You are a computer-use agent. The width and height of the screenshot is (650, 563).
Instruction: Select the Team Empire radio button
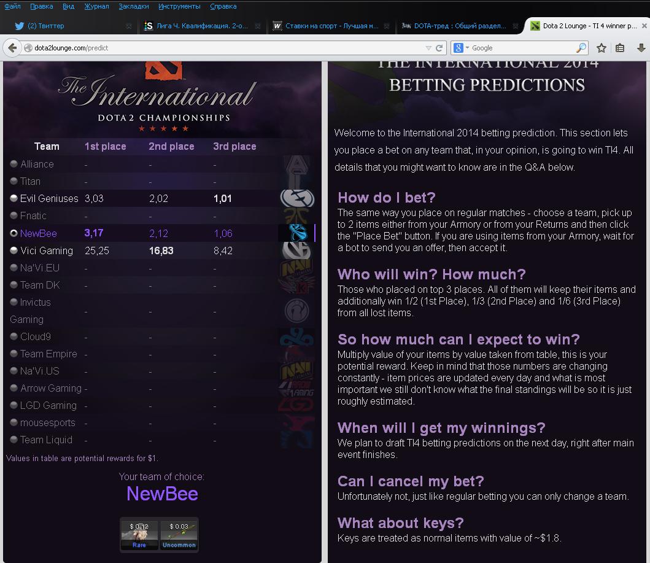14,354
